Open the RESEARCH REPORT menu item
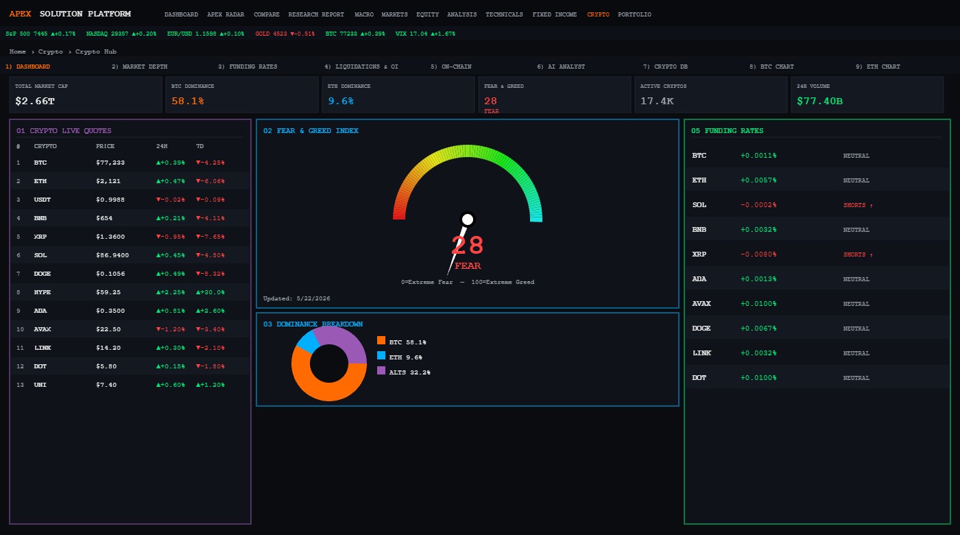This screenshot has width=960, height=535. pyautogui.click(x=316, y=14)
